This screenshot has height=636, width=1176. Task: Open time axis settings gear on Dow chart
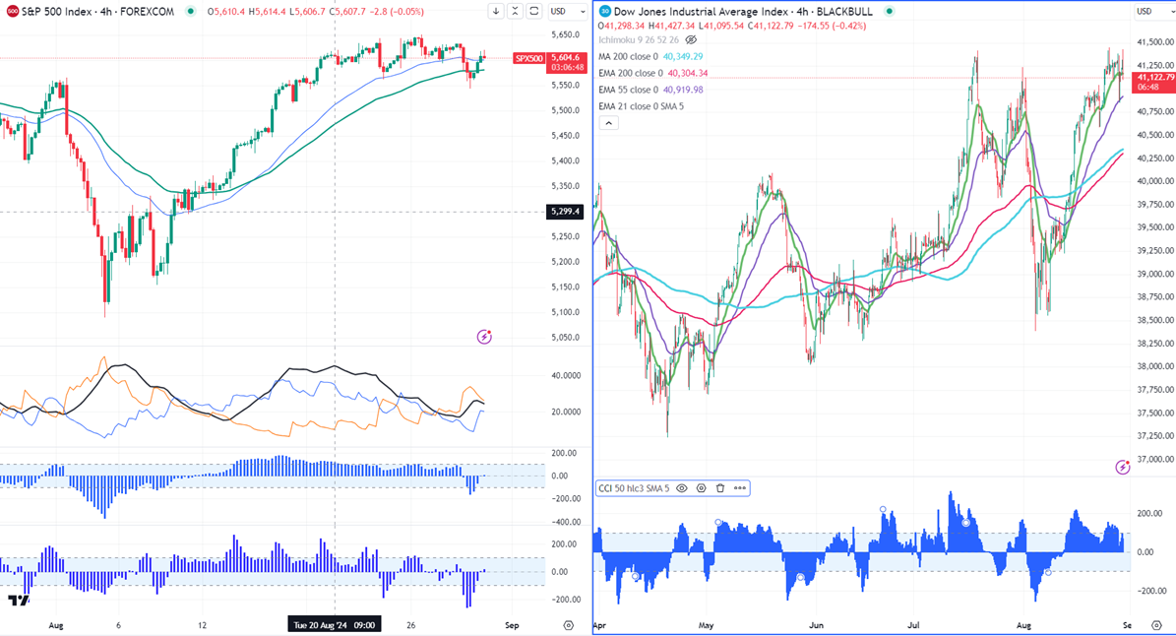[1155, 625]
